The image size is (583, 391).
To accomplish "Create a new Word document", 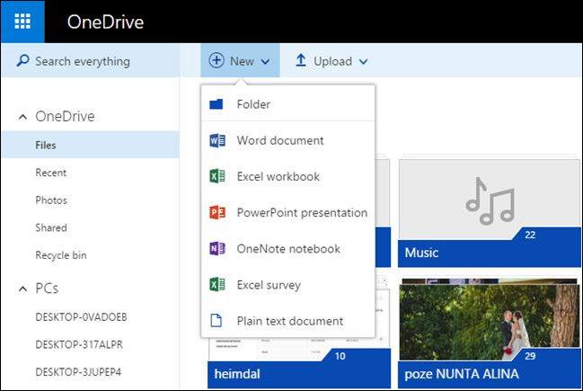I will 287,140.
